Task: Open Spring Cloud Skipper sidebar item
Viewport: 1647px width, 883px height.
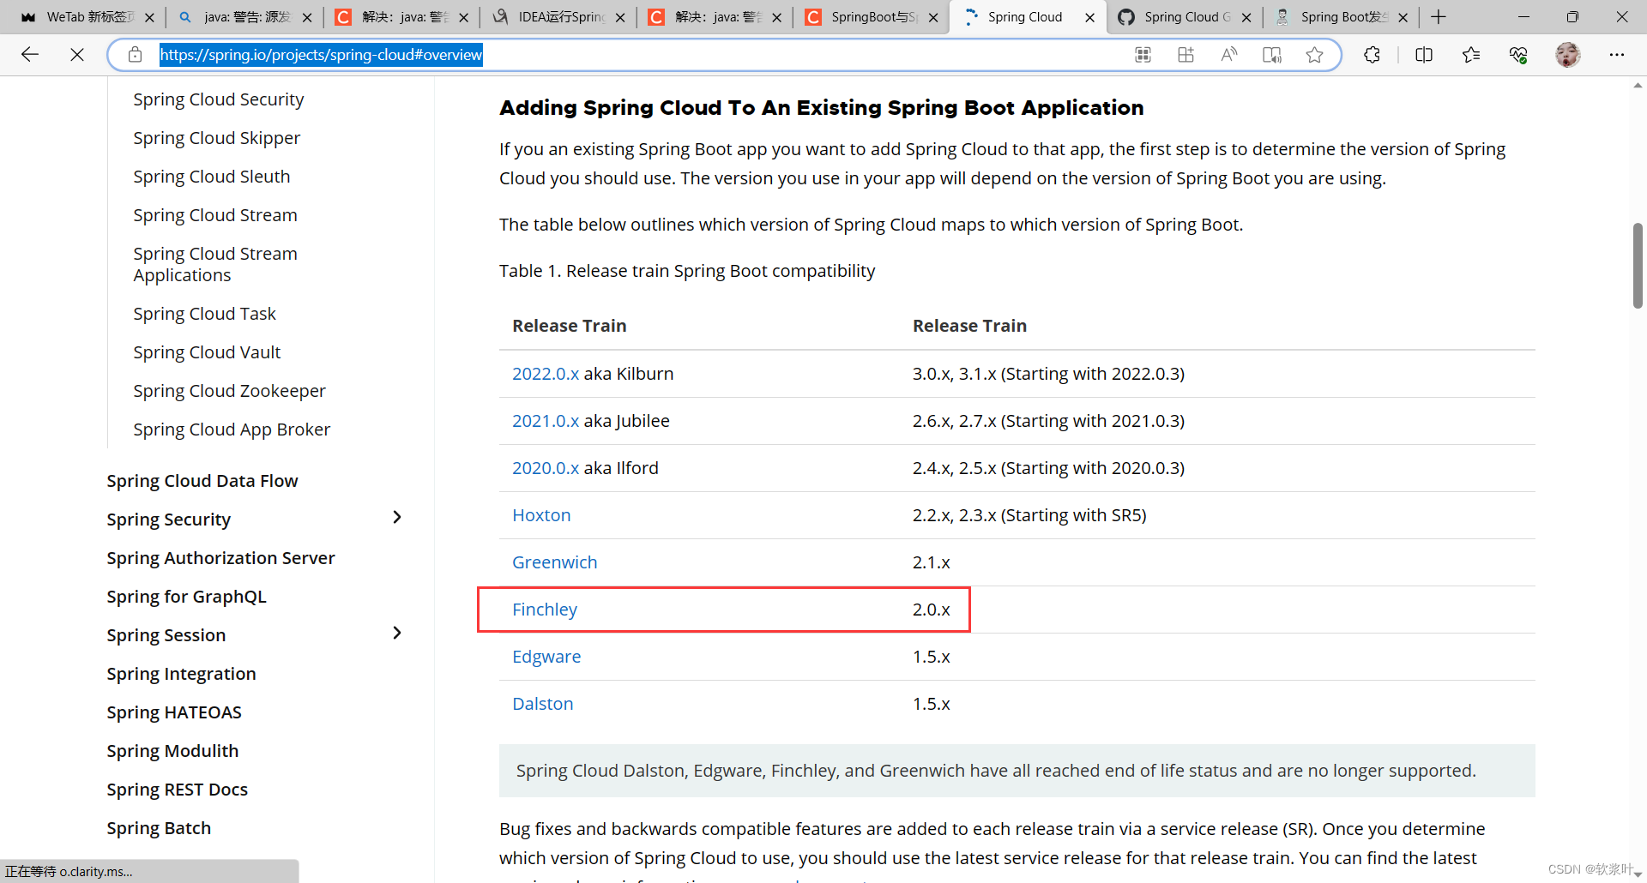Action: pos(217,138)
